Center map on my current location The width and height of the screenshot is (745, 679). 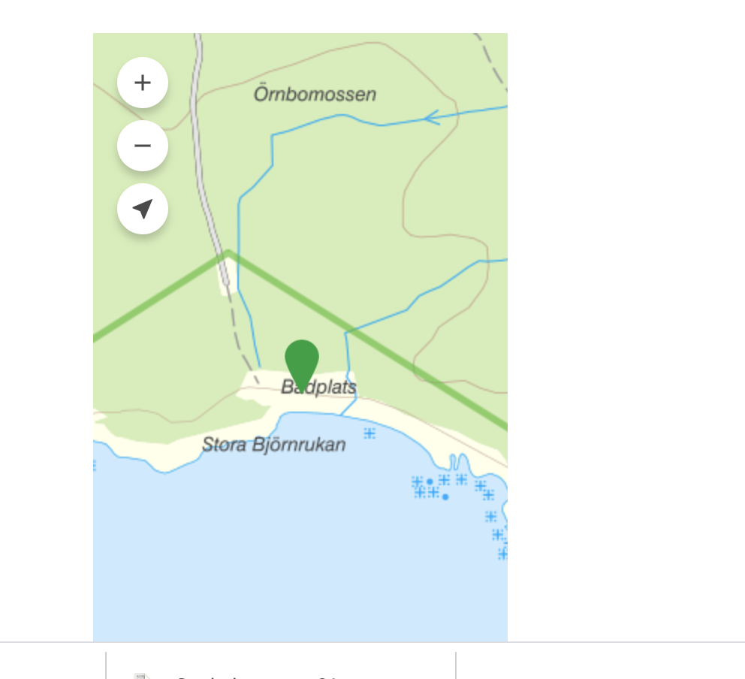click(143, 209)
